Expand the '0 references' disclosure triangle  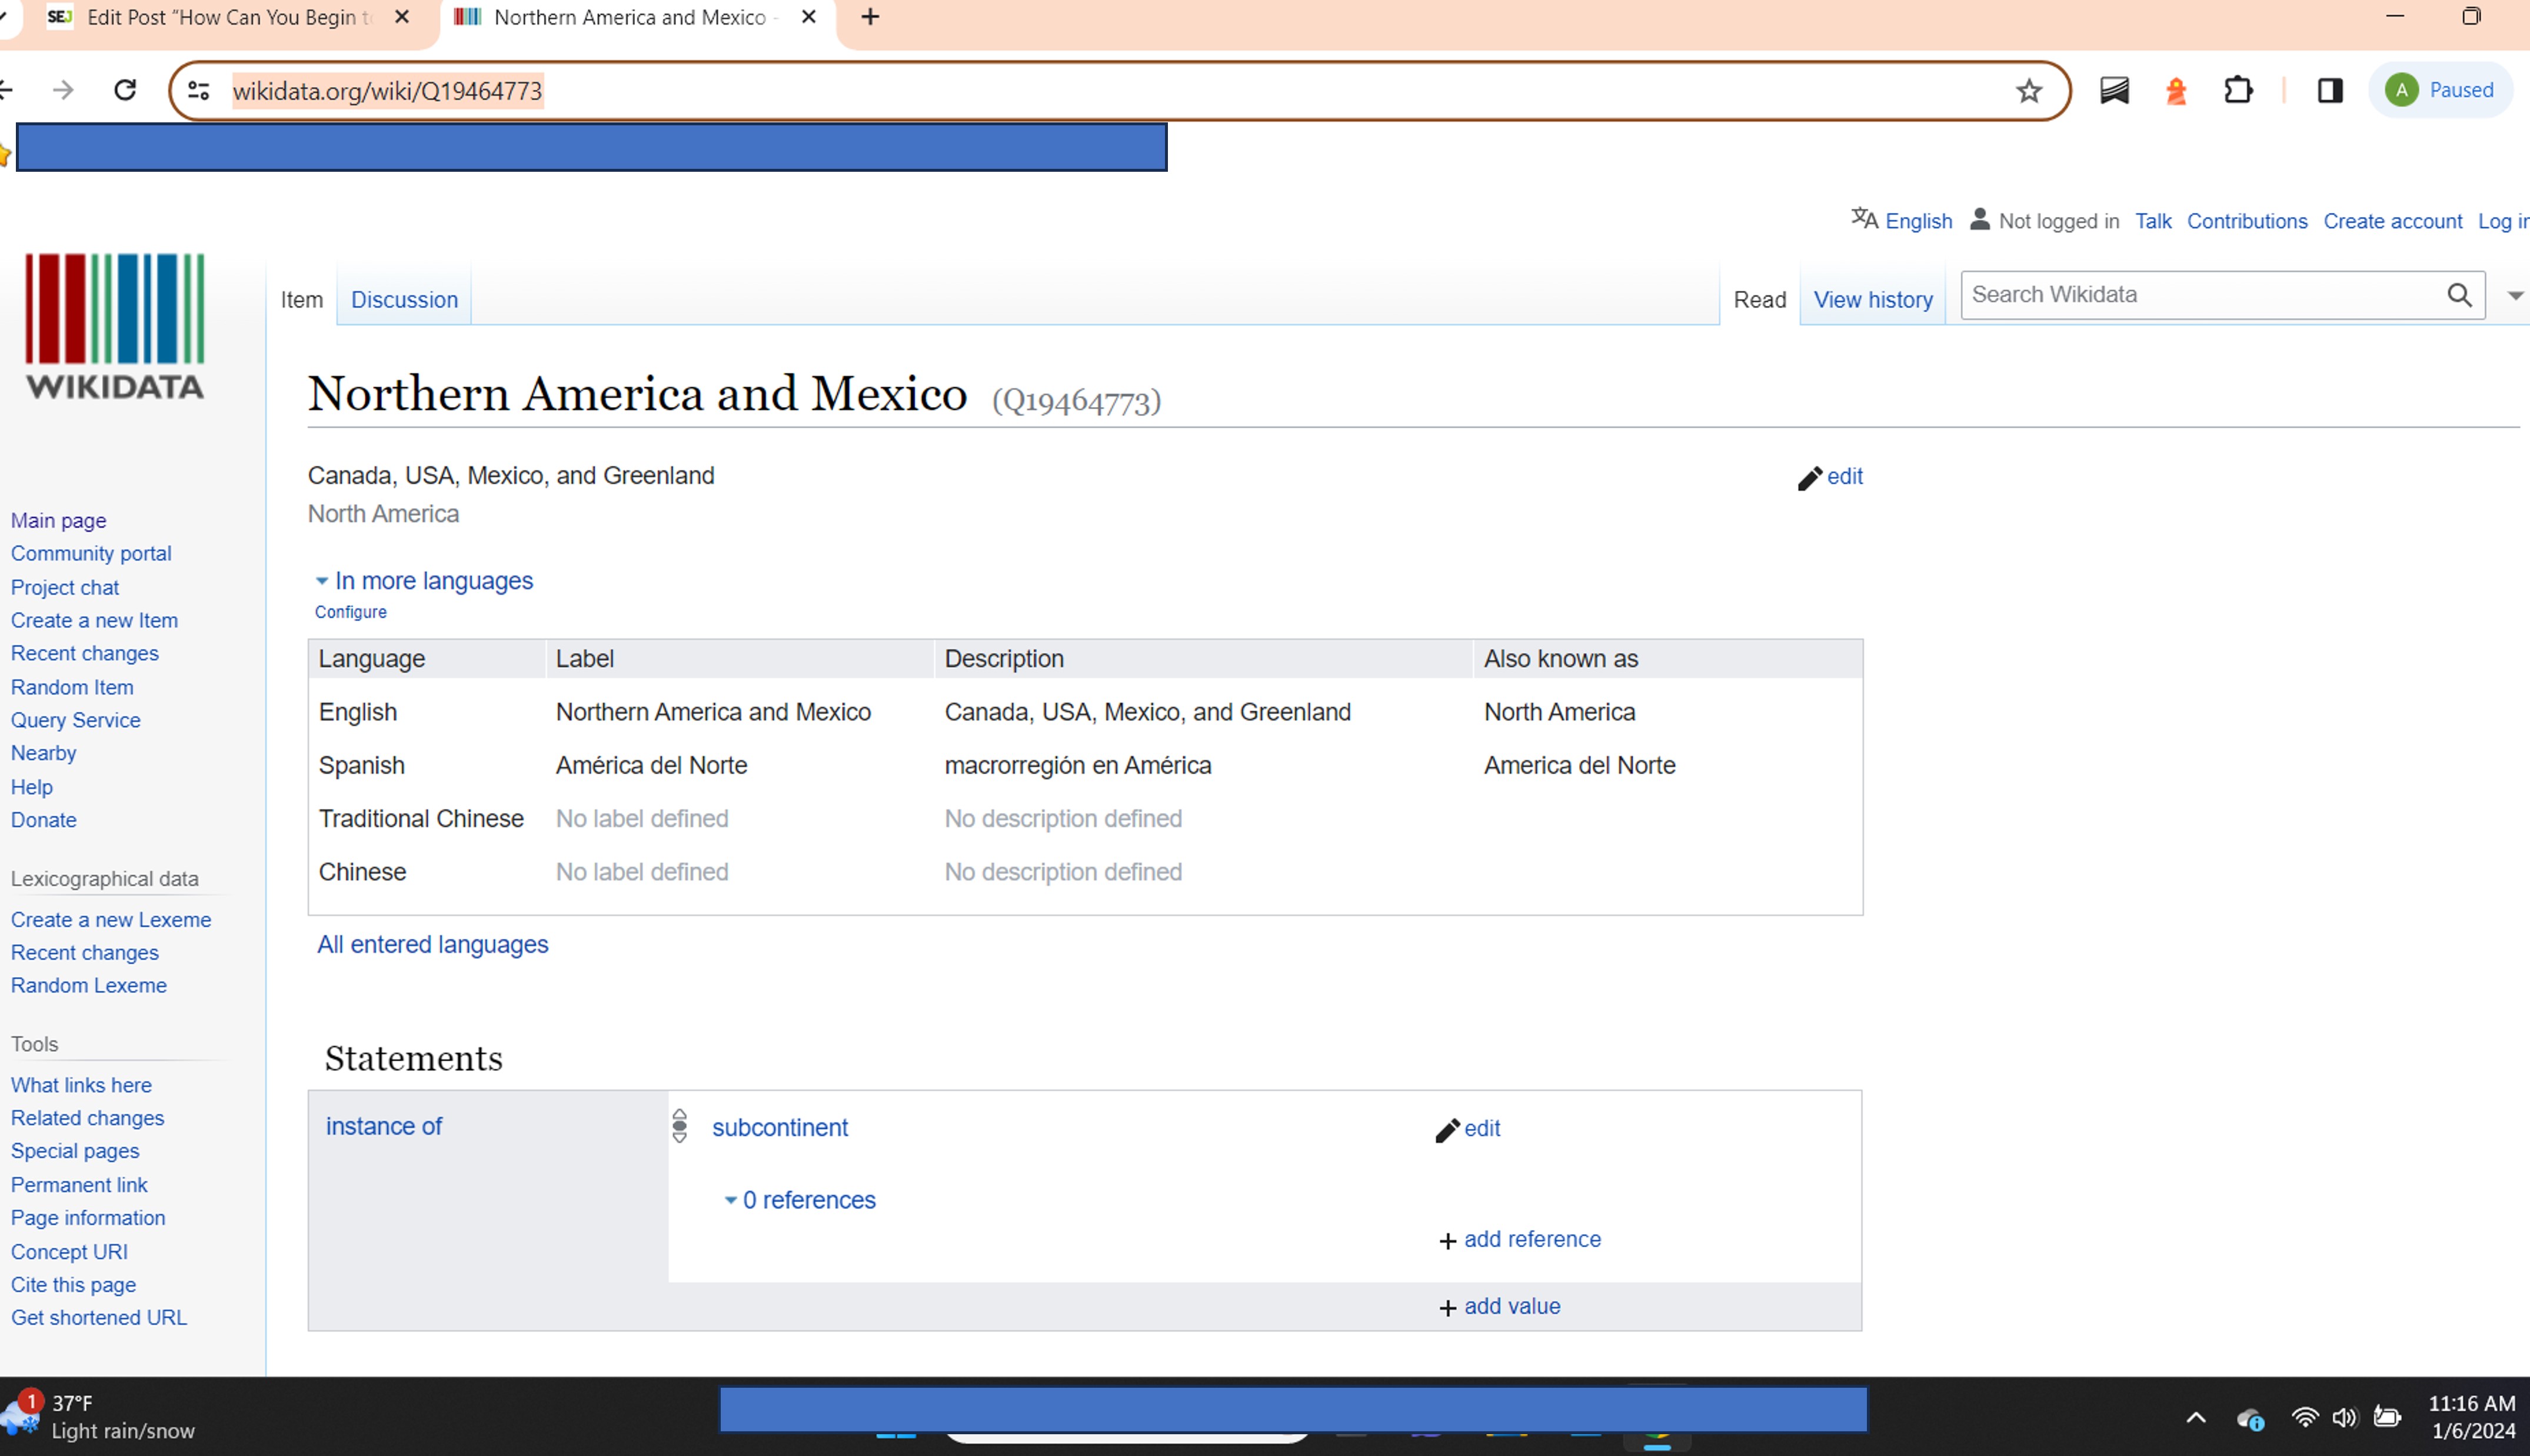[730, 1199]
